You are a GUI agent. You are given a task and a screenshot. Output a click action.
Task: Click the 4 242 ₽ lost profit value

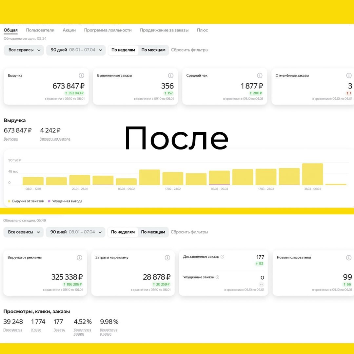pyautogui.click(x=50, y=130)
